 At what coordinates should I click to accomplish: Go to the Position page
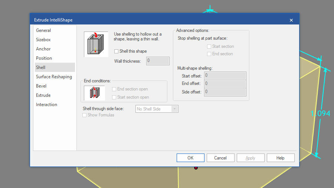pyautogui.click(x=55, y=58)
